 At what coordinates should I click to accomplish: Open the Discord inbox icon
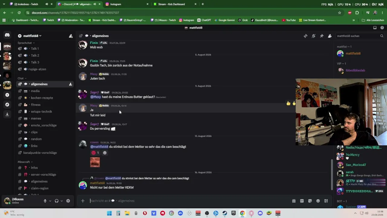coord(375,28)
